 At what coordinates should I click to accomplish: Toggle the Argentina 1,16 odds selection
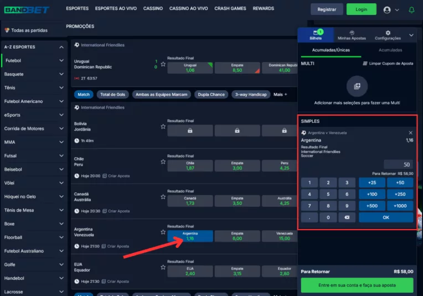point(190,236)
